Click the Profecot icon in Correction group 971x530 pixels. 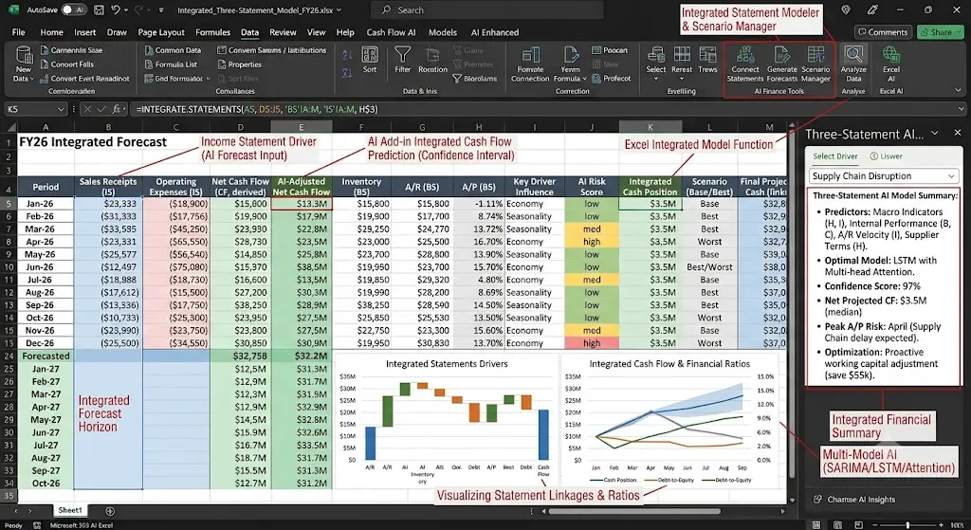(596, 79)
